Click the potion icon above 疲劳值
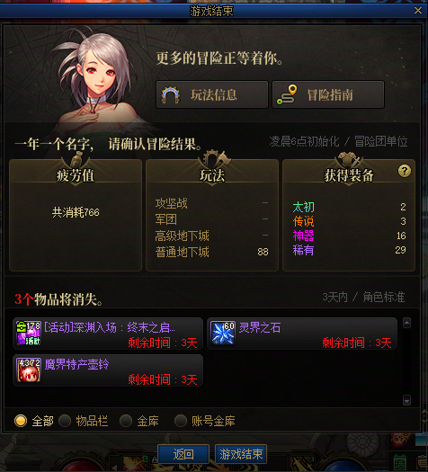 pos(76,159)
